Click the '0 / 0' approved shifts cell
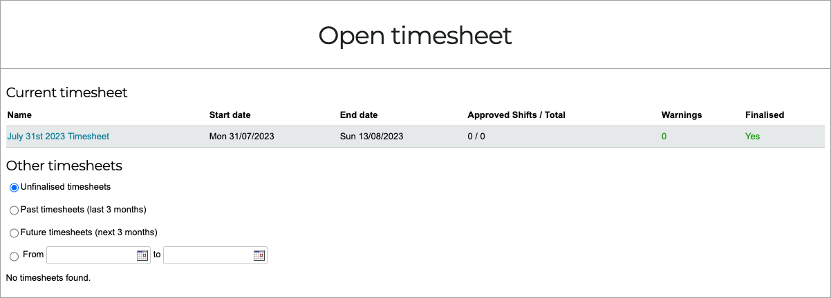The height and width of the screenshot is (298, 831). [x=476, y=137]
